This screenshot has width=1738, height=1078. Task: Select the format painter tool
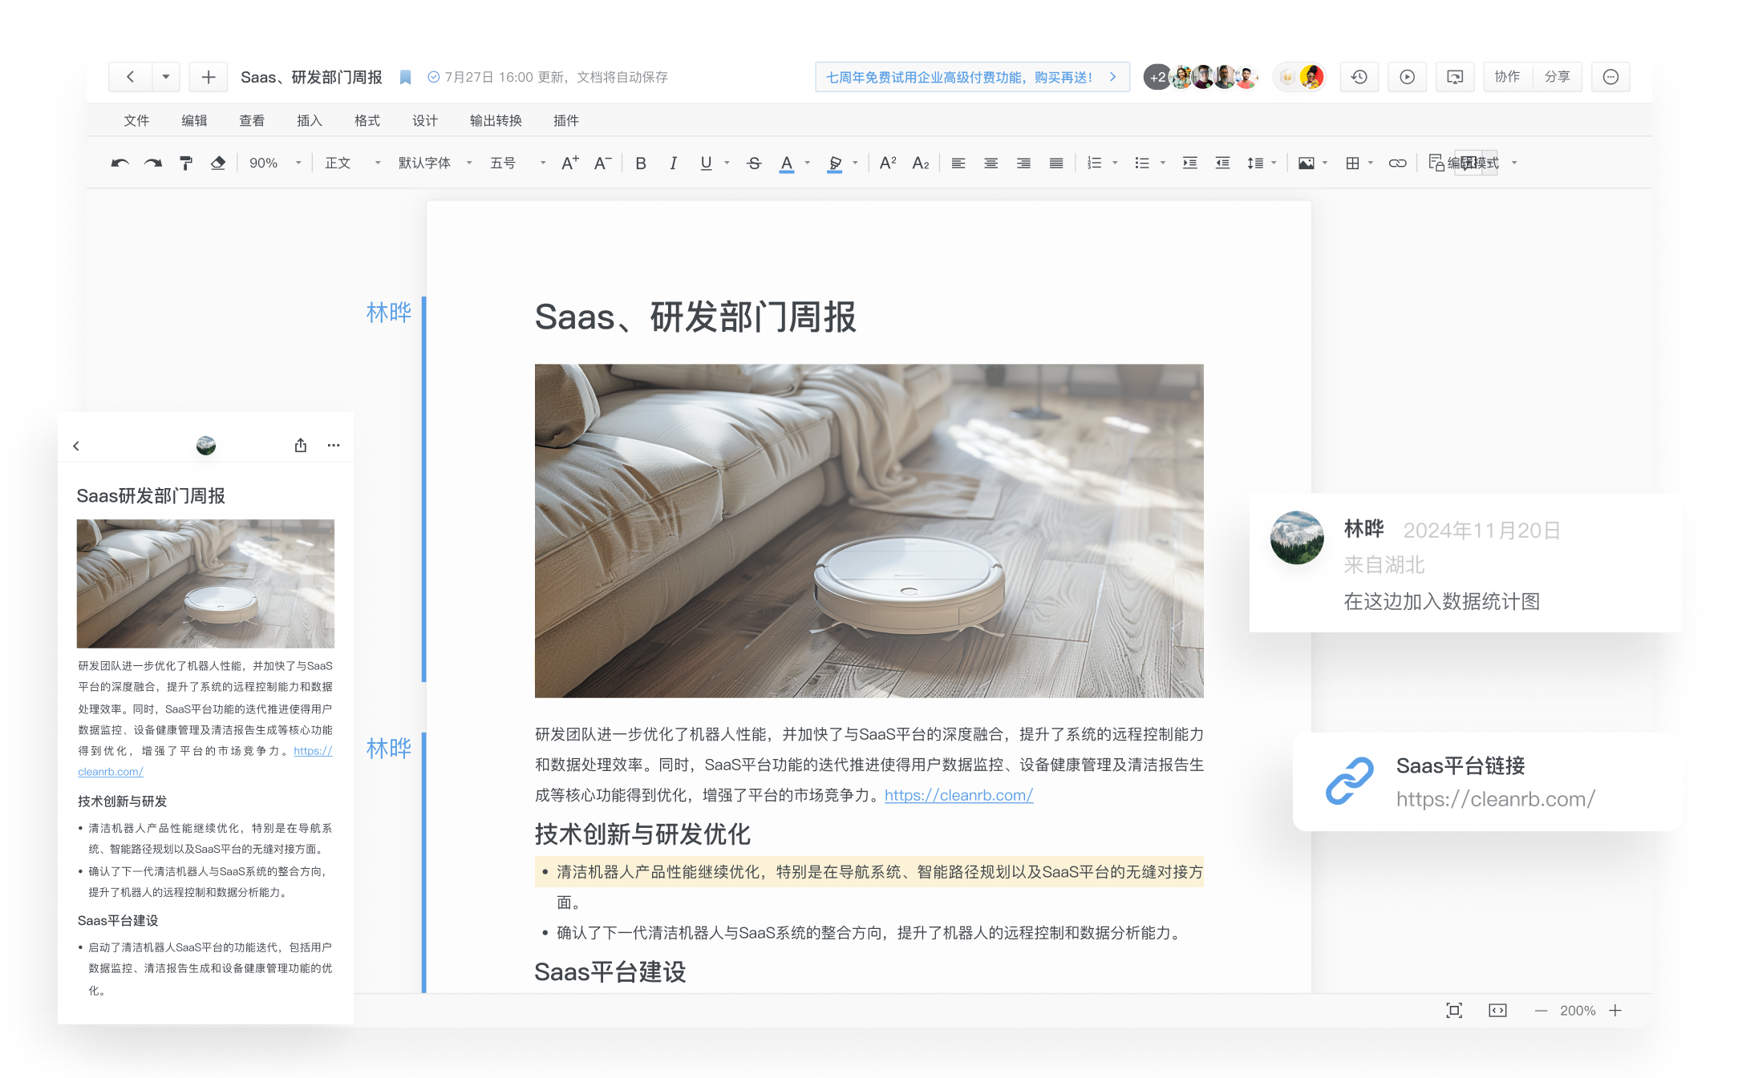[186, 164]
